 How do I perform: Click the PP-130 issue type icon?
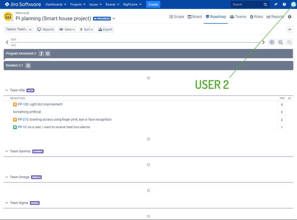[15, 104]
